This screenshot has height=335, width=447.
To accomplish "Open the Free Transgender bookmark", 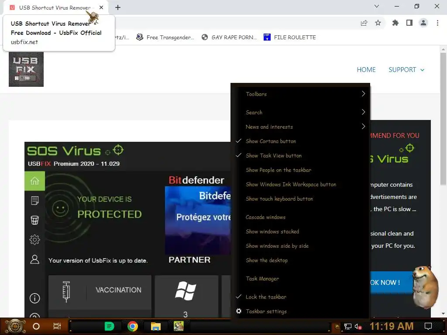I will pyautogui.click(x=165, y=38).
